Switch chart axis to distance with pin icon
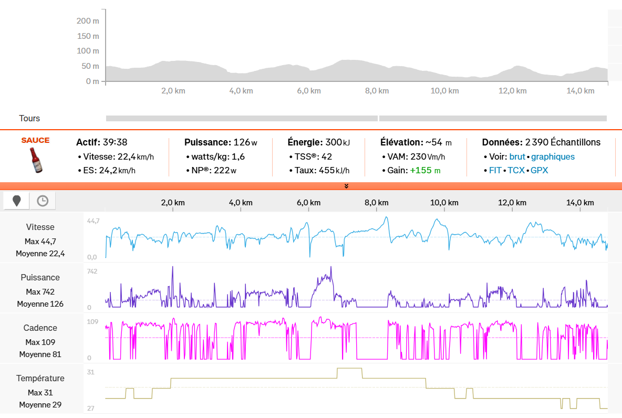The image size is (622, 418). pos(16,201)
